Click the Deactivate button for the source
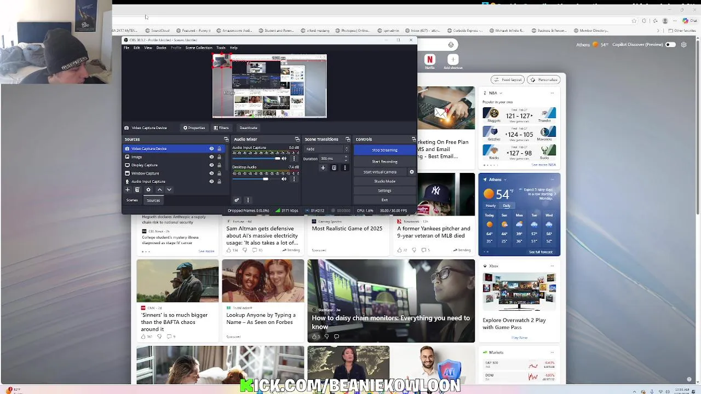 click(248, 128)
